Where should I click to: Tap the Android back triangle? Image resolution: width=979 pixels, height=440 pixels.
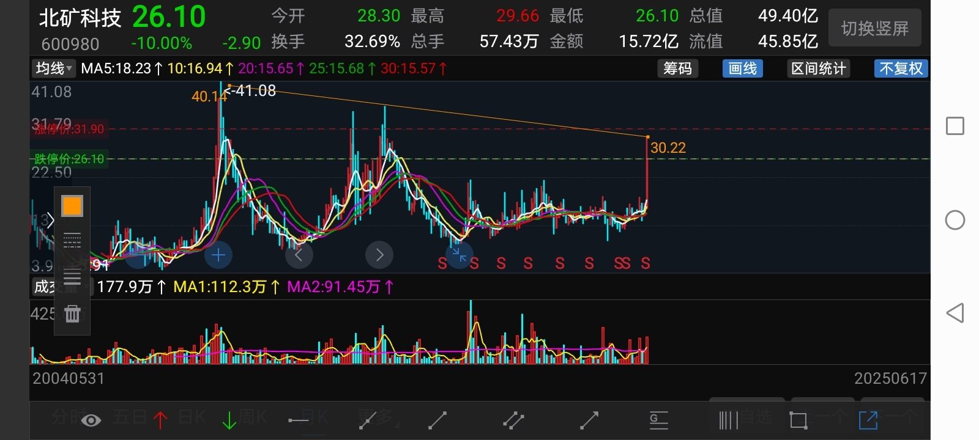coord(955,313)
